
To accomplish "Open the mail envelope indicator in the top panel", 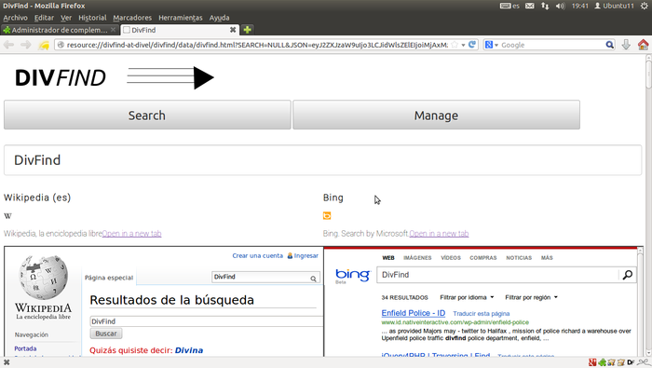I will click(x=529, y=6).
